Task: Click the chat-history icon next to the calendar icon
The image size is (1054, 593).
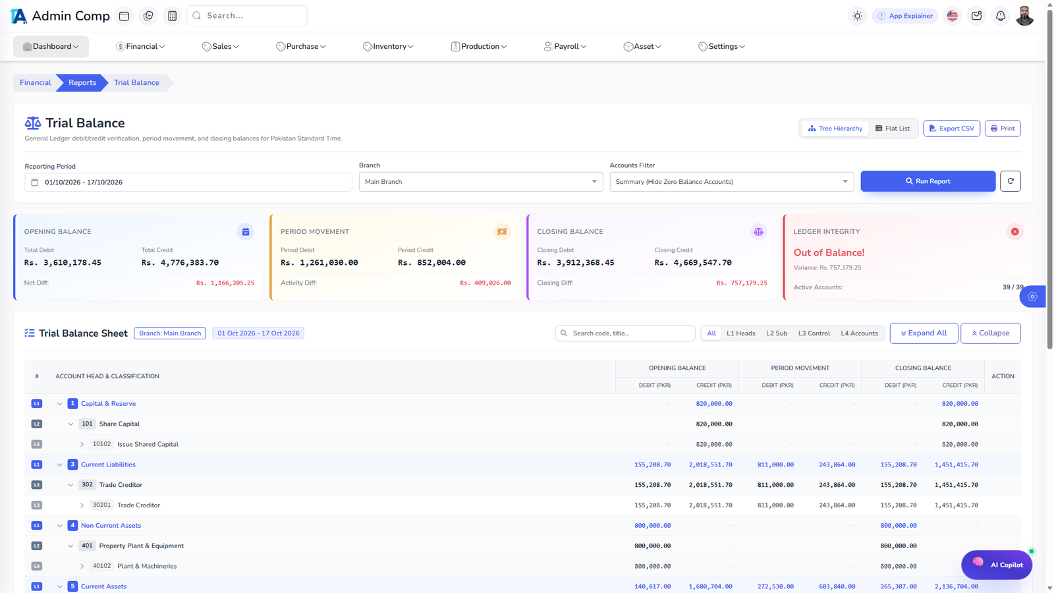Action: tap(148, 16)
